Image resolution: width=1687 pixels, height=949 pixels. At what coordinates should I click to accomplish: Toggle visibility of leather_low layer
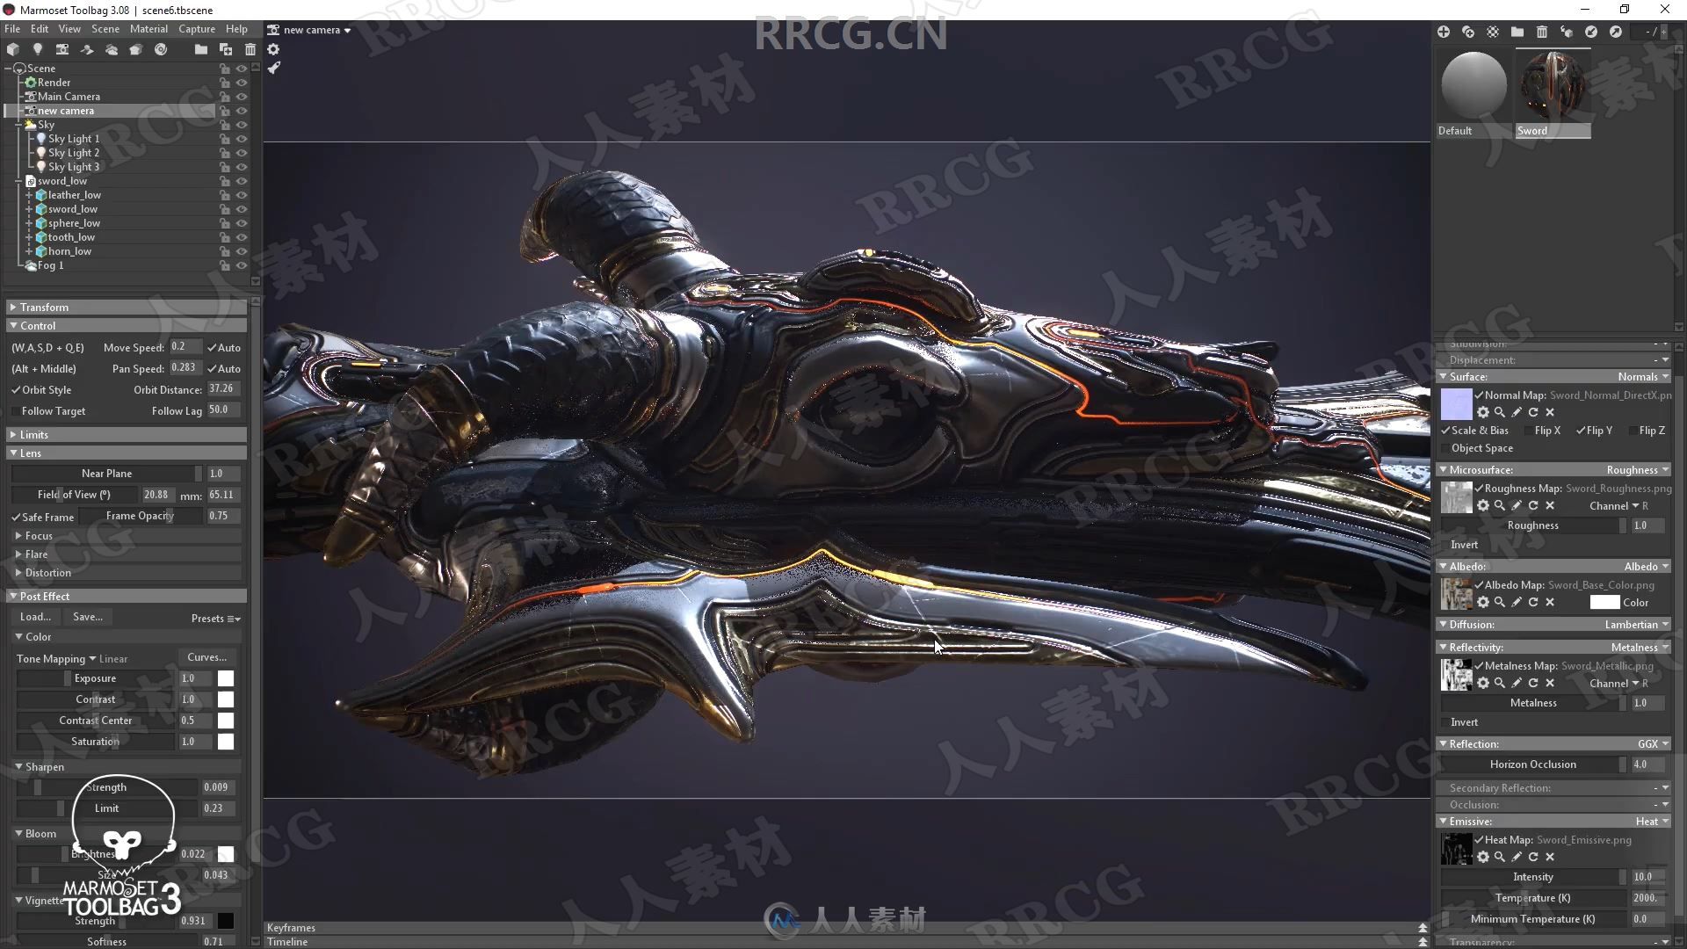coord(241,195)
